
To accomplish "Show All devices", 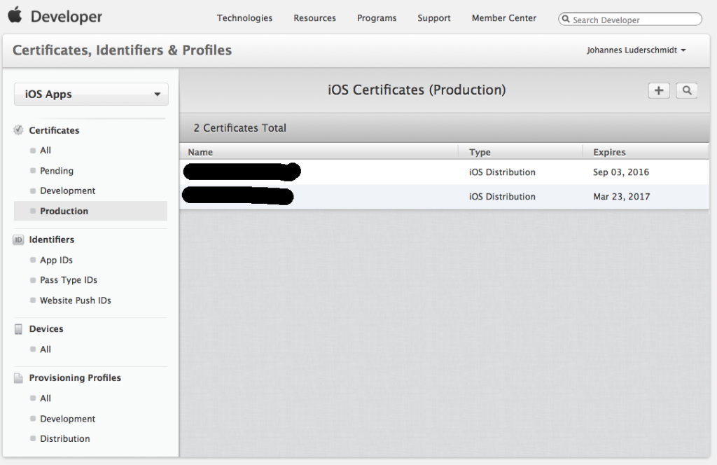I will coord(46,349).
